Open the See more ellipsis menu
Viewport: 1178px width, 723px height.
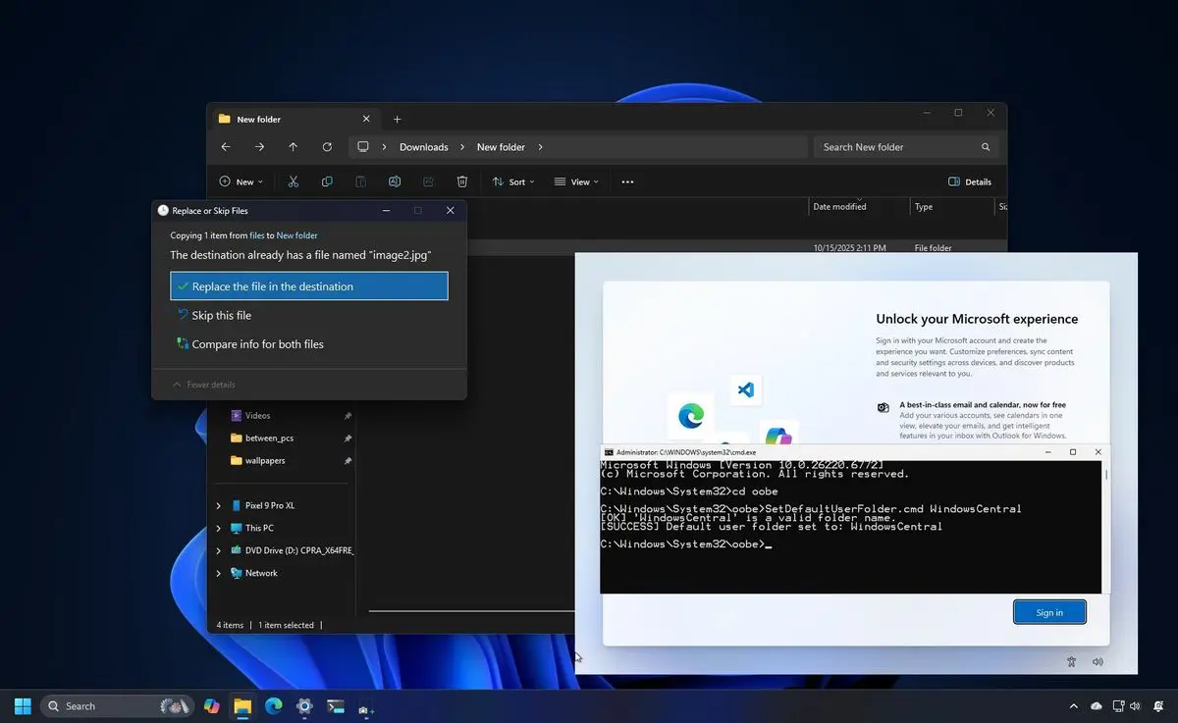coord(627,181)
